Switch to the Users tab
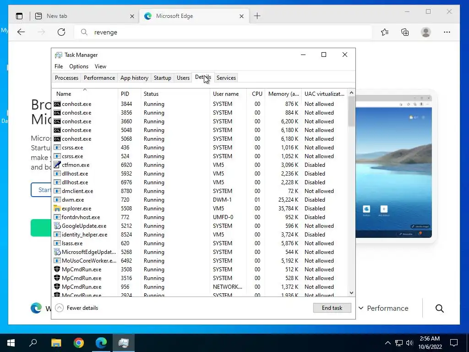Image resolution: width=469 pixels, height=352 pixels. [183, 78]
